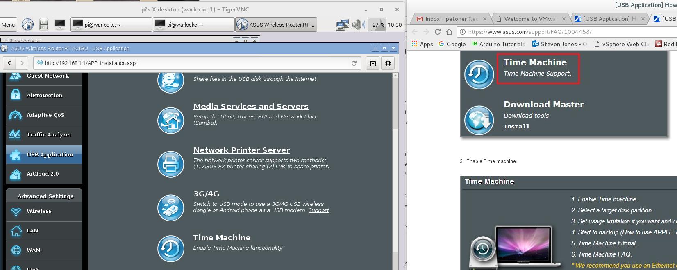Open the file manager cabinet icon in Pi taskbar
677x270 pixels.
[x=44, y=25]
